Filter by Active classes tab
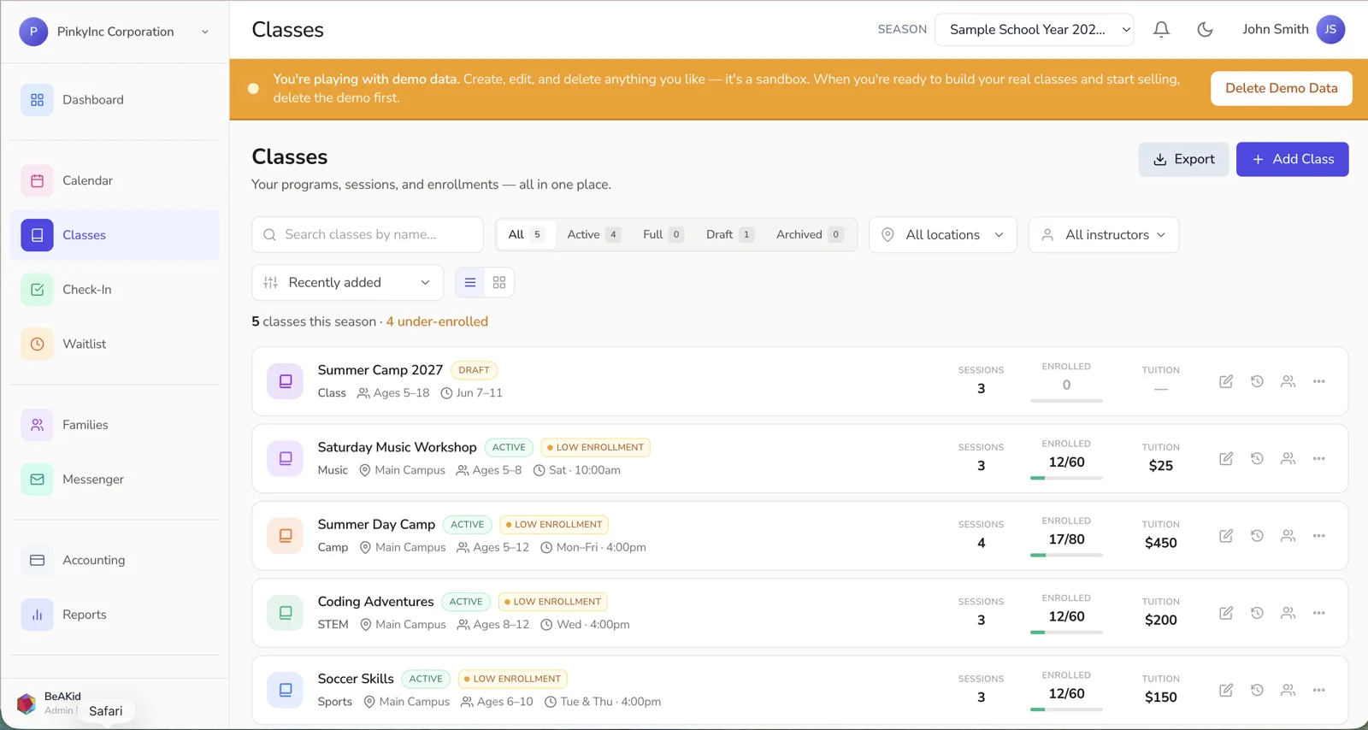The width and height of the screenshot is (1368, 730). pyautogui.click(x=593, y=235)
